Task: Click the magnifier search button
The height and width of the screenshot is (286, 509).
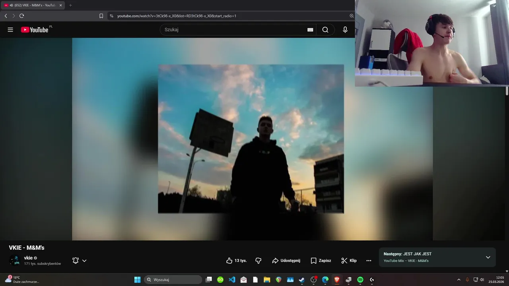Action: (x=325, y=30)
